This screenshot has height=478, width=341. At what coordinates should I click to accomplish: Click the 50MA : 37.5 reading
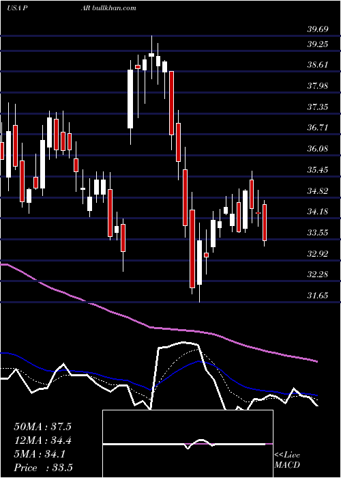[x=42, y=427]
